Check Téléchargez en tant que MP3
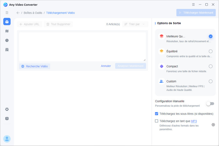The width and height of the screenshot is (219, 146). (157, 121)
